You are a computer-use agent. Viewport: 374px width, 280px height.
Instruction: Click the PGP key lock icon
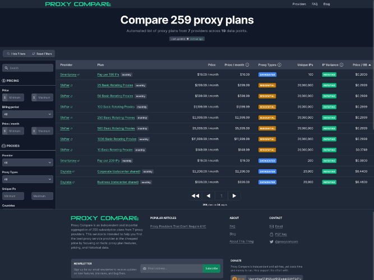pyautogui.click(x=271, y=234)
